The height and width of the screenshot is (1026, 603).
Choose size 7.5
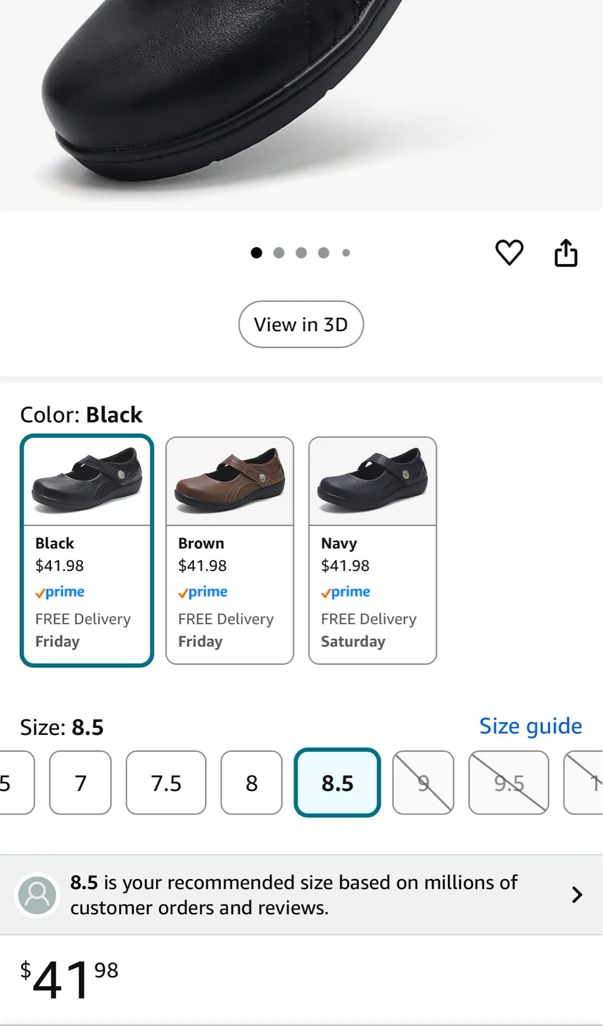[x=166, y=783]
